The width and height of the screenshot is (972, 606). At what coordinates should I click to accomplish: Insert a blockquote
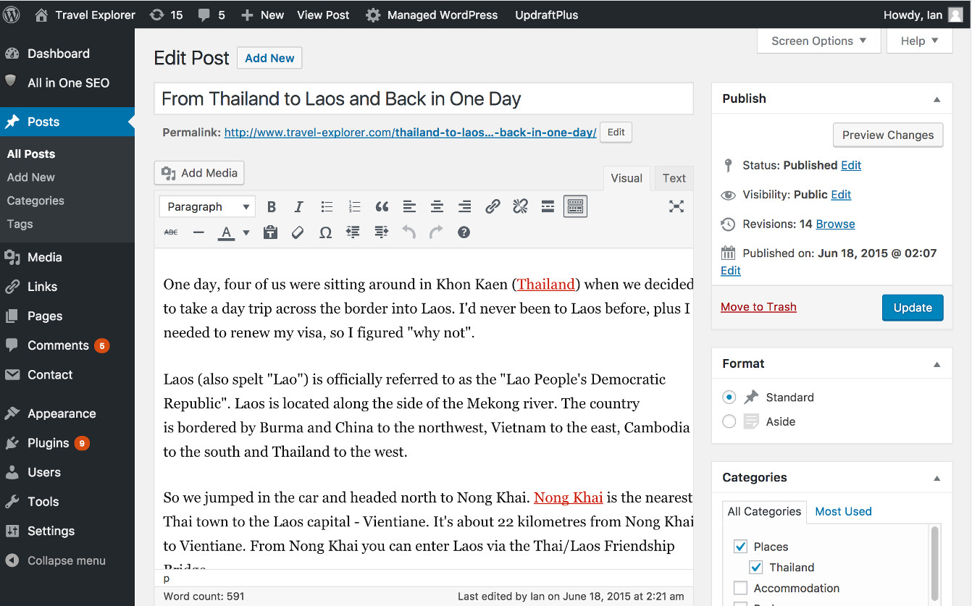pyautogui.click(x=382, y=207)
